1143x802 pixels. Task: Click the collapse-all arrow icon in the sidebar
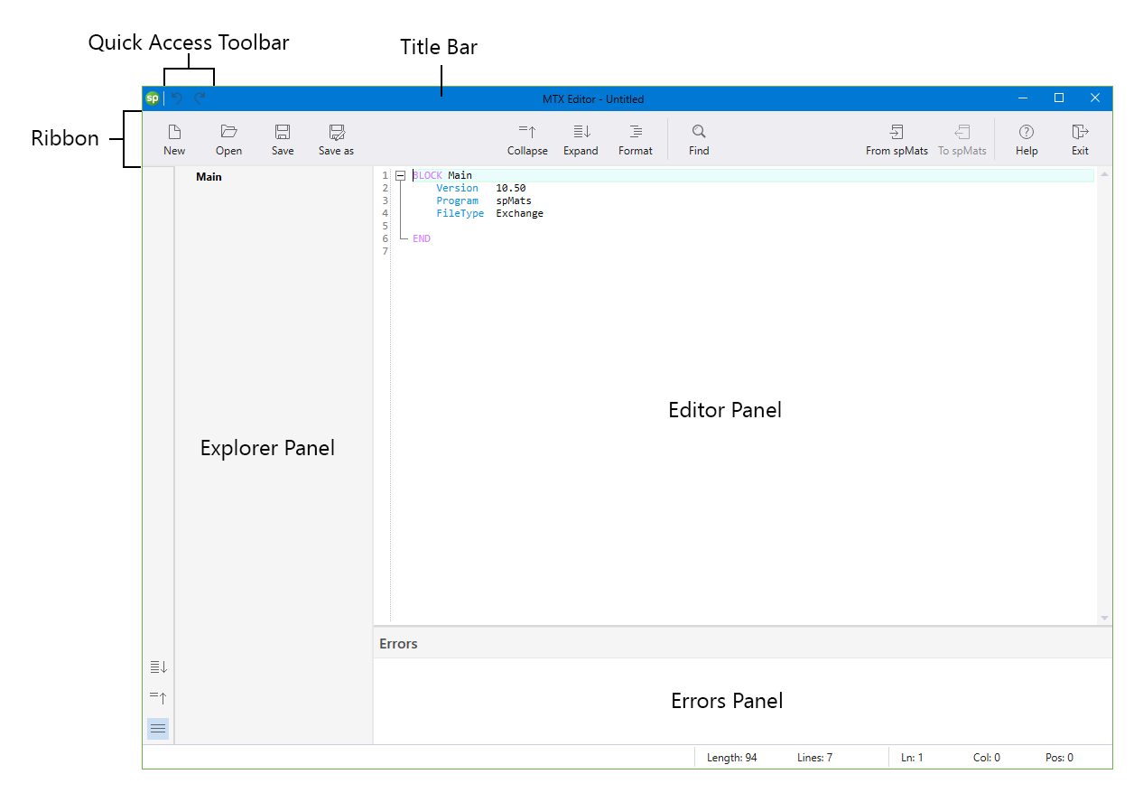pos(158,697)
